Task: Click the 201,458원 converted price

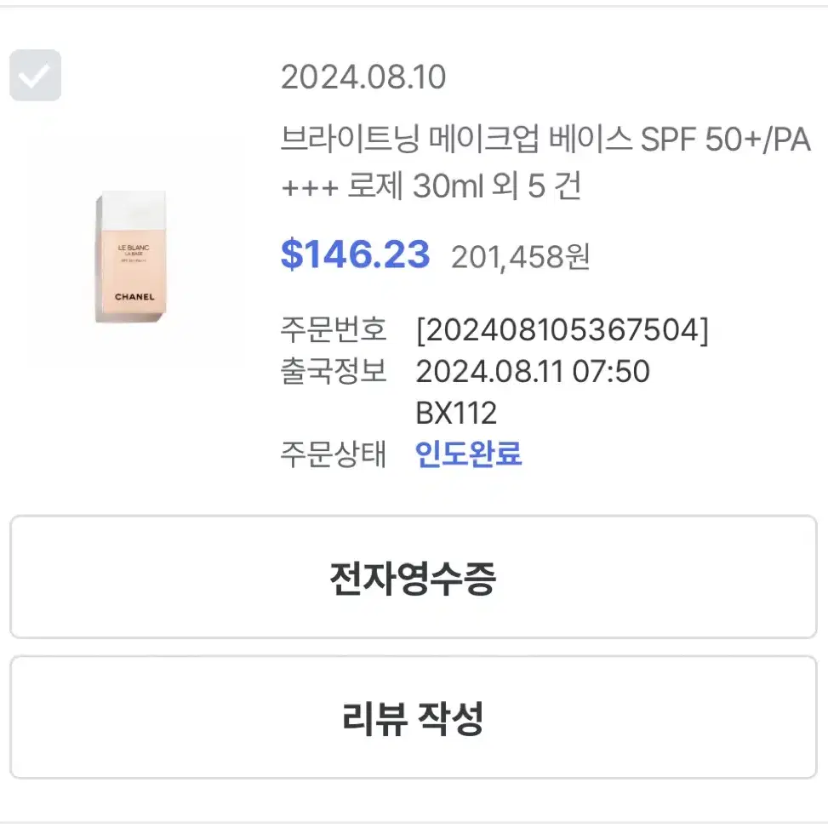Action: [520, 257]
